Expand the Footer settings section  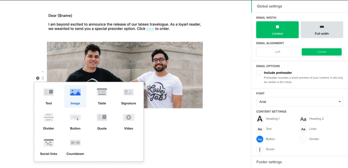tap(300, 162)
